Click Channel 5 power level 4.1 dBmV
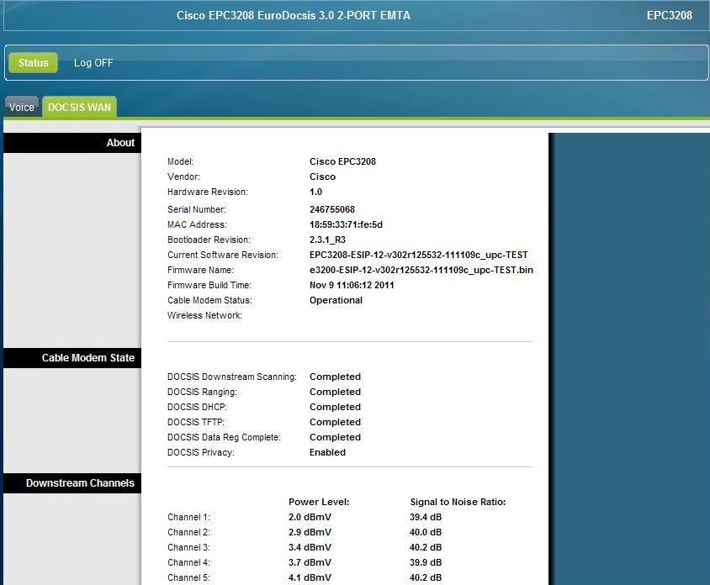The height and width of the screenshot is (585, 710). point(310,577)
